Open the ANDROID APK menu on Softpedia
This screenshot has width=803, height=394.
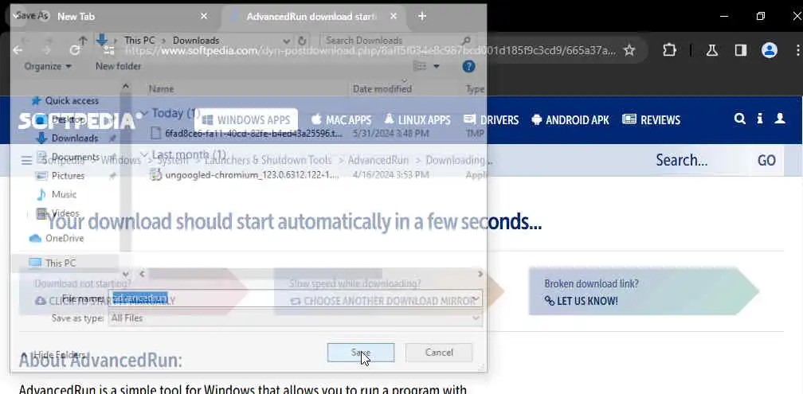point(570,120)
